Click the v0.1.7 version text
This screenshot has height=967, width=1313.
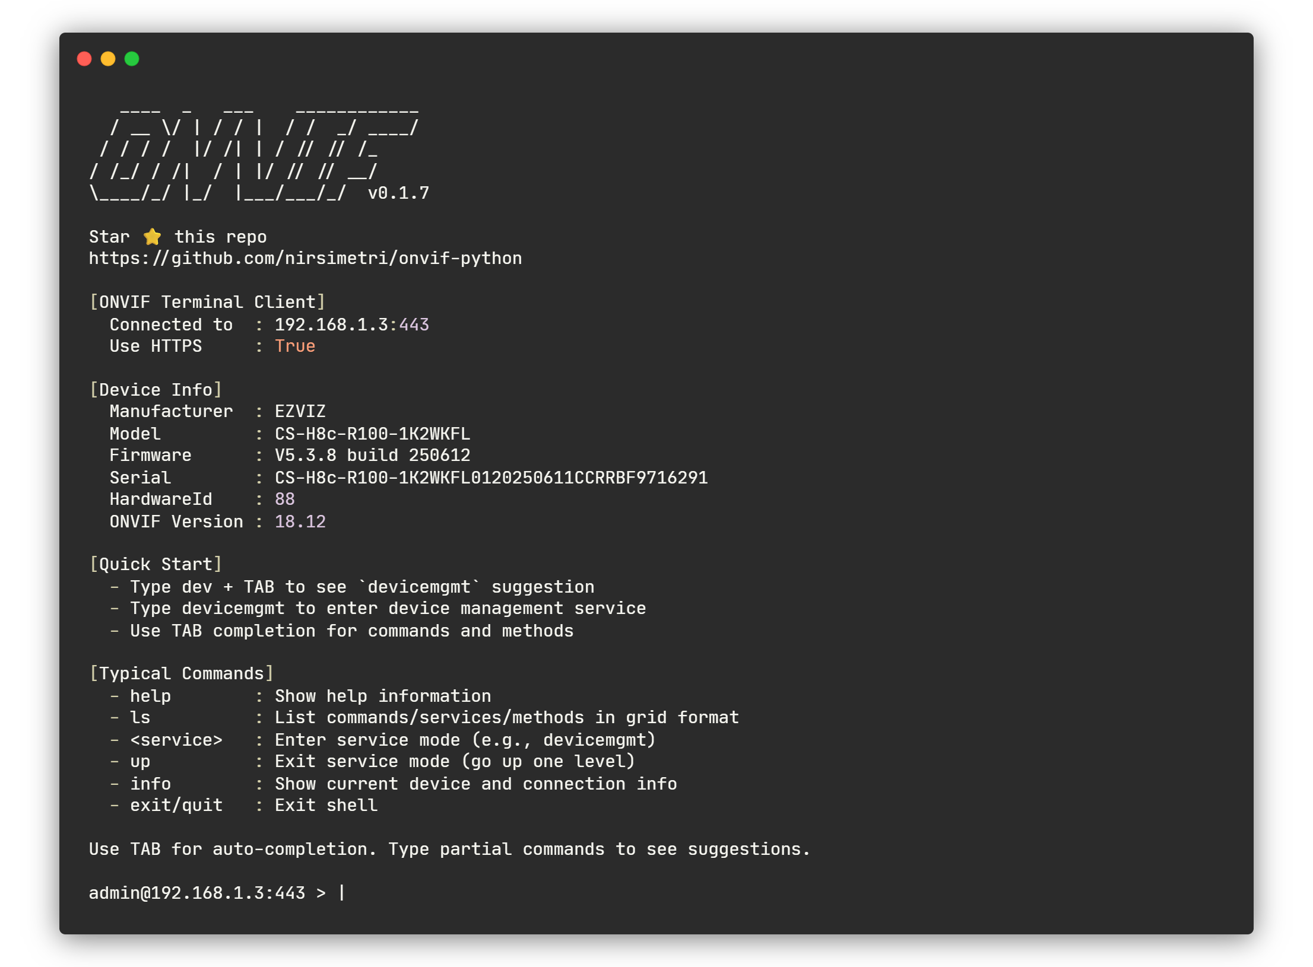(x=398, y=193)
